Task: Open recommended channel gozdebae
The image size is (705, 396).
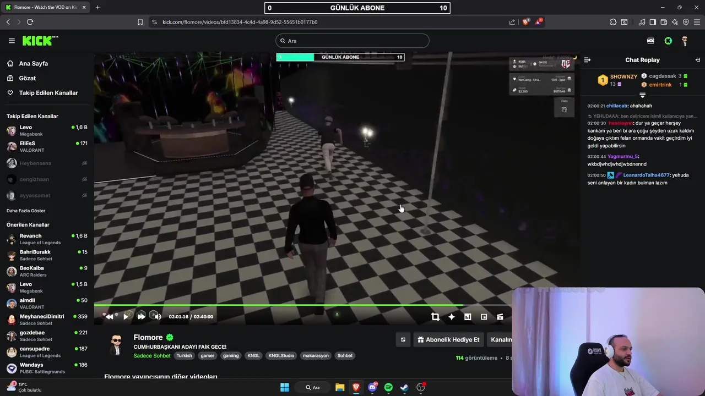Action: 47,335
